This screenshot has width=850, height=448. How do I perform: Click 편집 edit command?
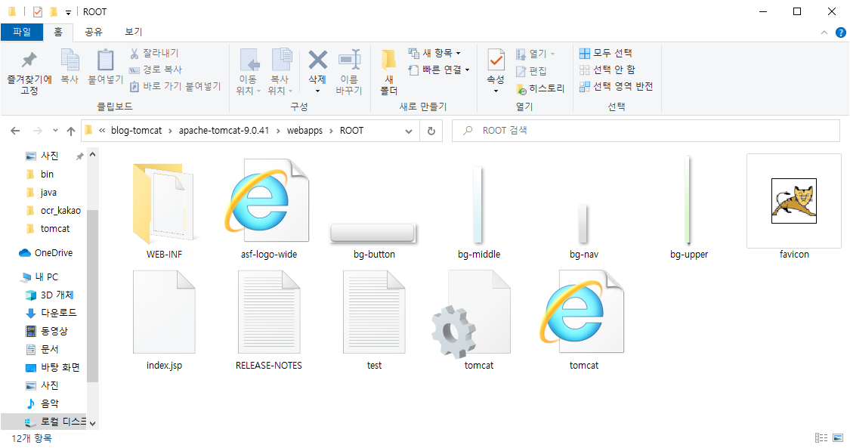(531, 71)
